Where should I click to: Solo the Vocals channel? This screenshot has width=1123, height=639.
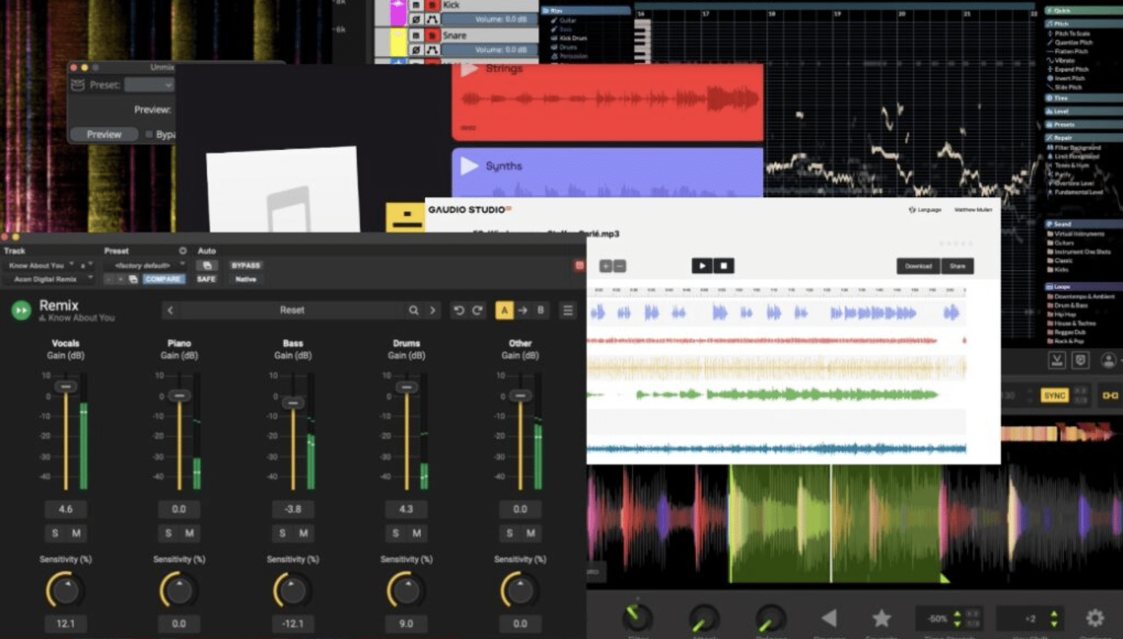(x=55, y=533)
